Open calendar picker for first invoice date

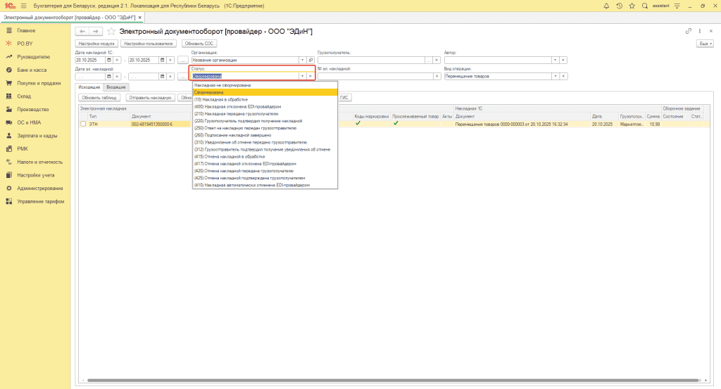click(x=109, y=60)
